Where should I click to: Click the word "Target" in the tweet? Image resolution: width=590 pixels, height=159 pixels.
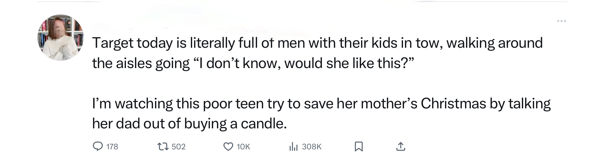(x=112, y=43)
